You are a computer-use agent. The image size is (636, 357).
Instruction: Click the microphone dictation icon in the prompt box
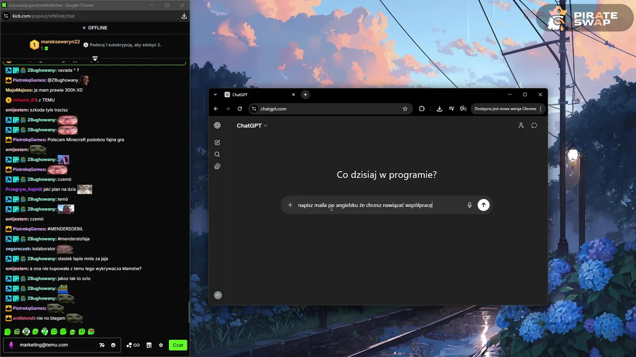pyautogui.click(x=470, y=205)
